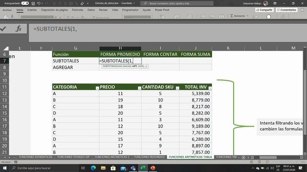Click the Normal view icon in status bar

[251, 162]
